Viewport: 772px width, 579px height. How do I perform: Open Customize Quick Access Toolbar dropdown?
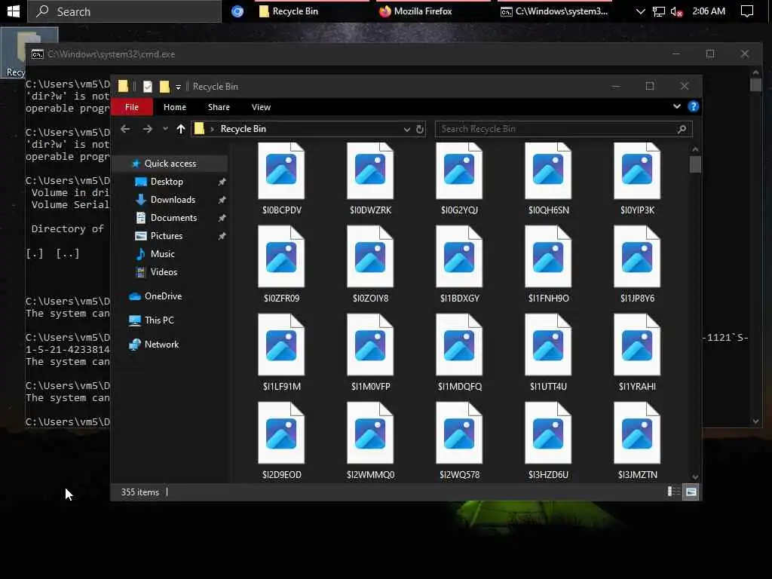coord(178,87)
